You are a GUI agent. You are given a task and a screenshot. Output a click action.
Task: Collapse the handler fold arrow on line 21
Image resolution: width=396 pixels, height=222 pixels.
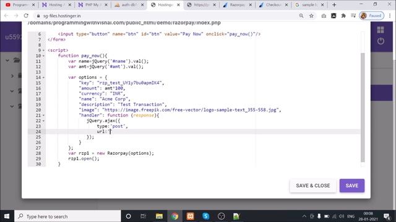point(44,115)
